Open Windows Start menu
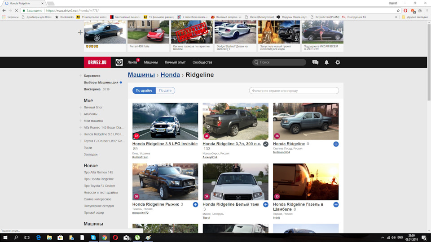This screenshot has width=431, height=242. click(5, 238)
